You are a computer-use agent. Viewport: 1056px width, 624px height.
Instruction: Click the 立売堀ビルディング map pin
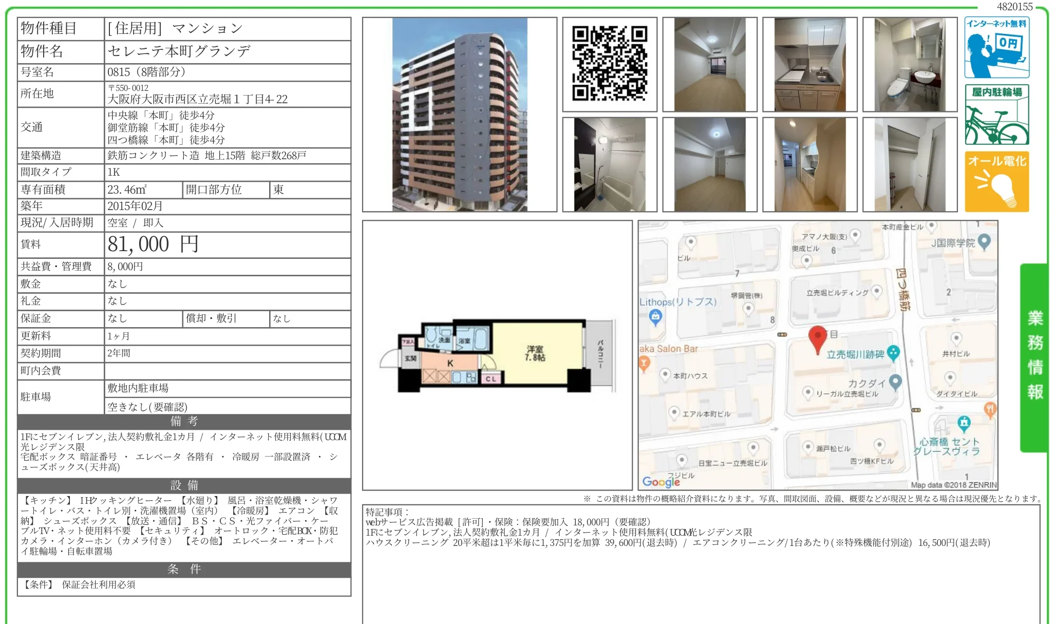point(877,291)
